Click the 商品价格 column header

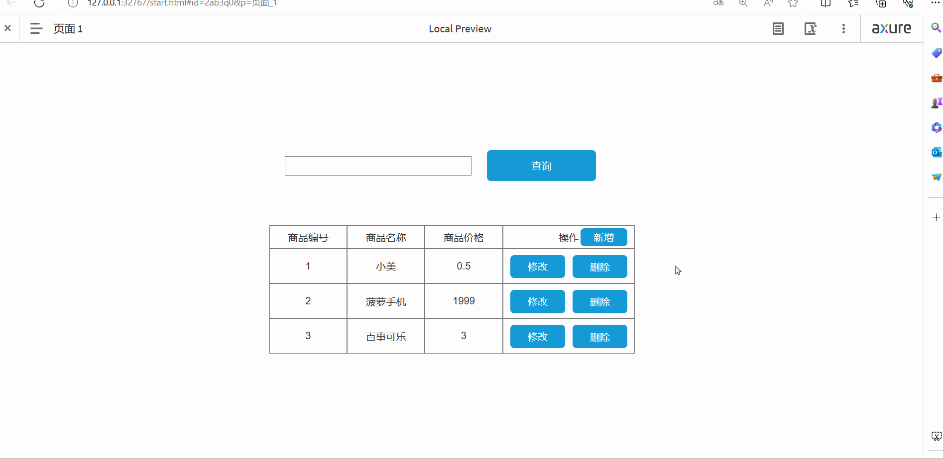(x=464, y=238)
